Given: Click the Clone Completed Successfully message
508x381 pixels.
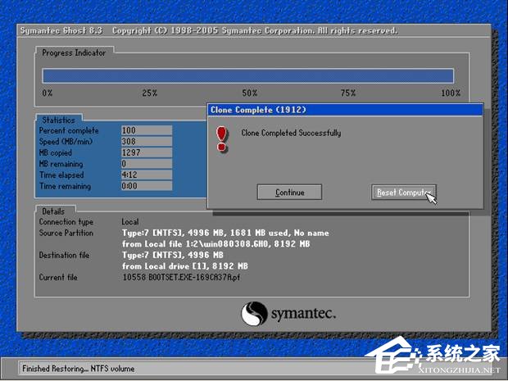Looking at the screenshot, I should pyautogui.click(x=291, y=133).
